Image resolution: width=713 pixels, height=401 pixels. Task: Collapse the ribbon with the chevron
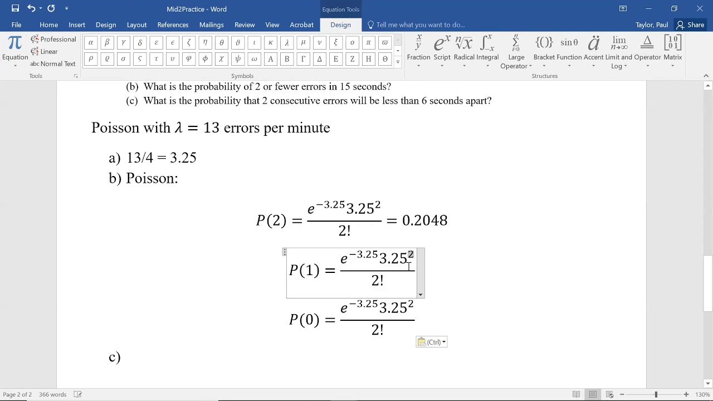[x=707, y=76]
